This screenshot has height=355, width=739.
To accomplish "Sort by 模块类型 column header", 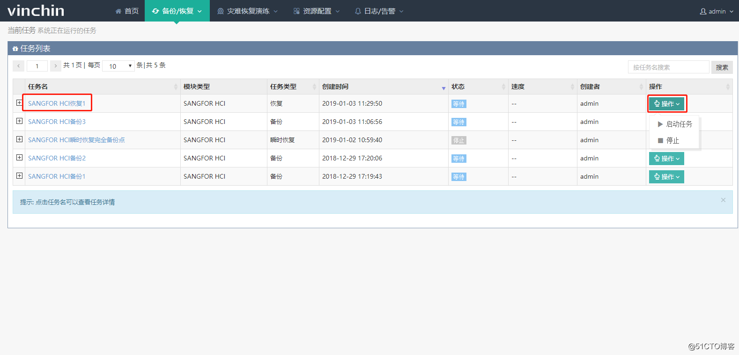I will click(x=224, y=87).
